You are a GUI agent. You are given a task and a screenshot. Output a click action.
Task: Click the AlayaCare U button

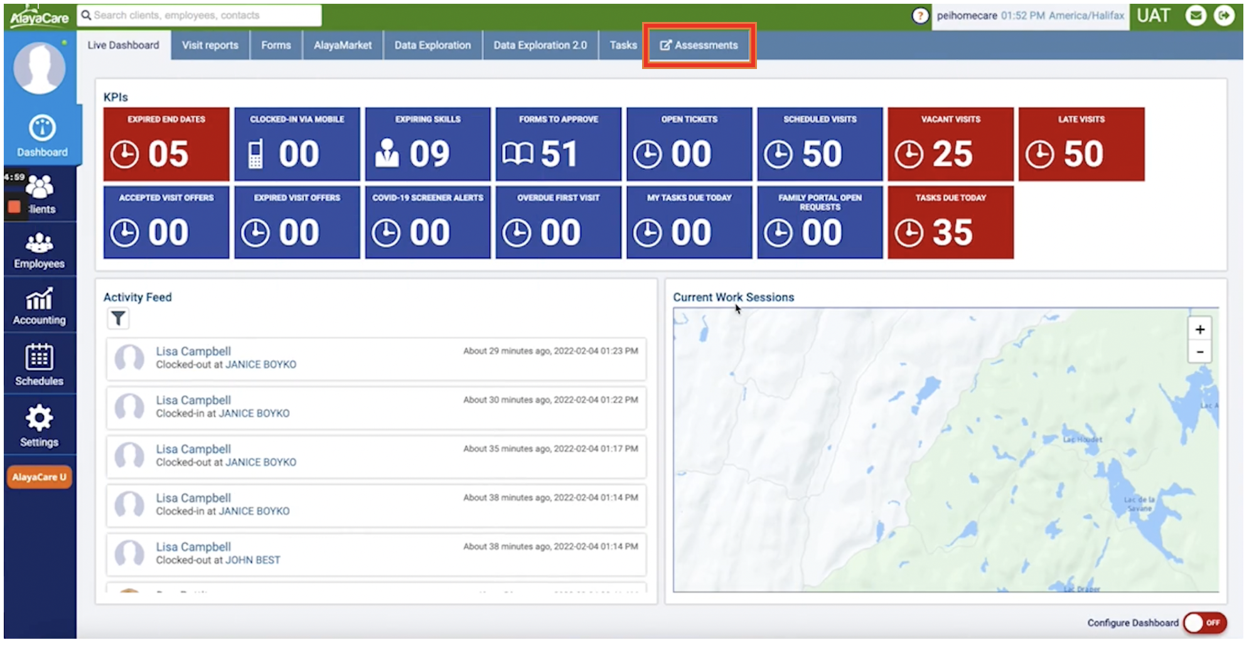40,477
